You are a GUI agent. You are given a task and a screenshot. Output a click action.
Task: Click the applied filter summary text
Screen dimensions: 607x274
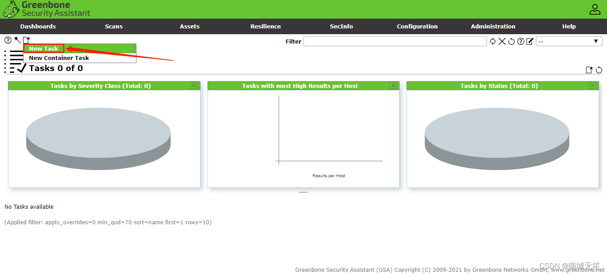pos(108,222)
